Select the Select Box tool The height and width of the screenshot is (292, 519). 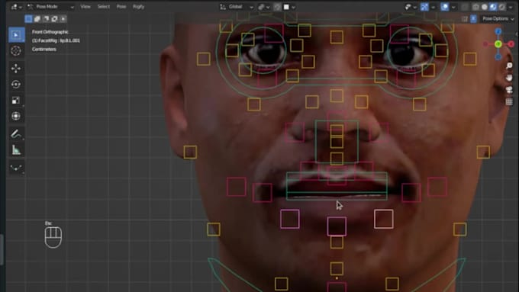point(16,35)
